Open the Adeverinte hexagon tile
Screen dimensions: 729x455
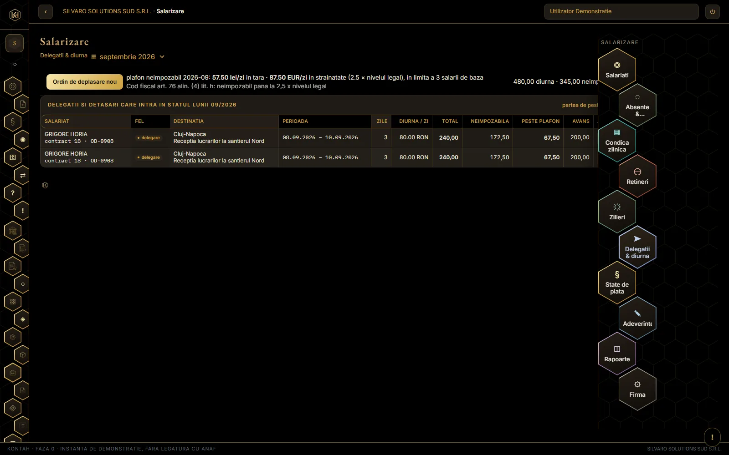(637, 318)
